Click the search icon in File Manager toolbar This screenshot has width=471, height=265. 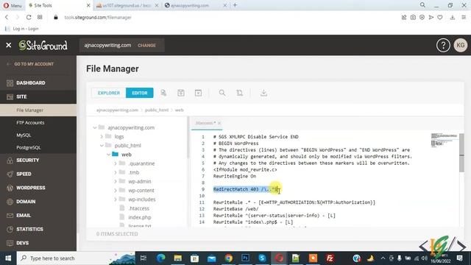tap(222, 93)
